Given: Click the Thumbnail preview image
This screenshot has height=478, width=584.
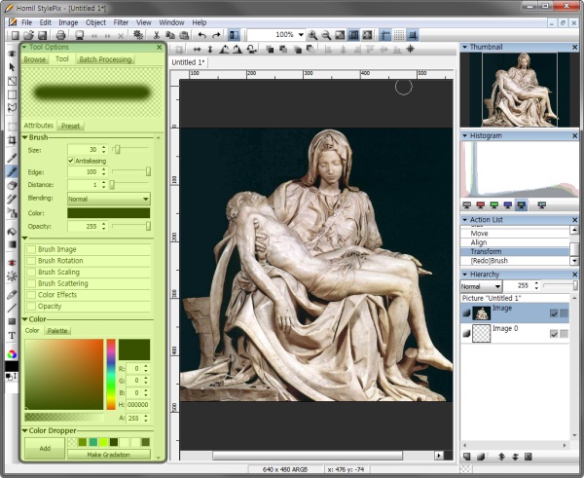Looking at the screenshot, I should (520, 90).
